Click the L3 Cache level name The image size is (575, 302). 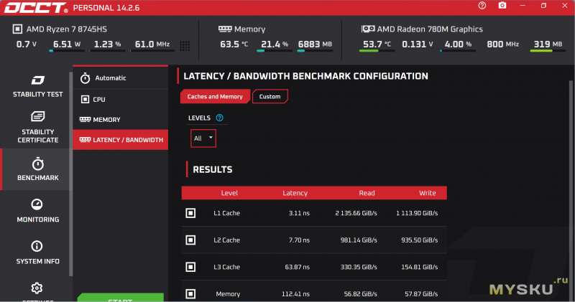point(226,267)
